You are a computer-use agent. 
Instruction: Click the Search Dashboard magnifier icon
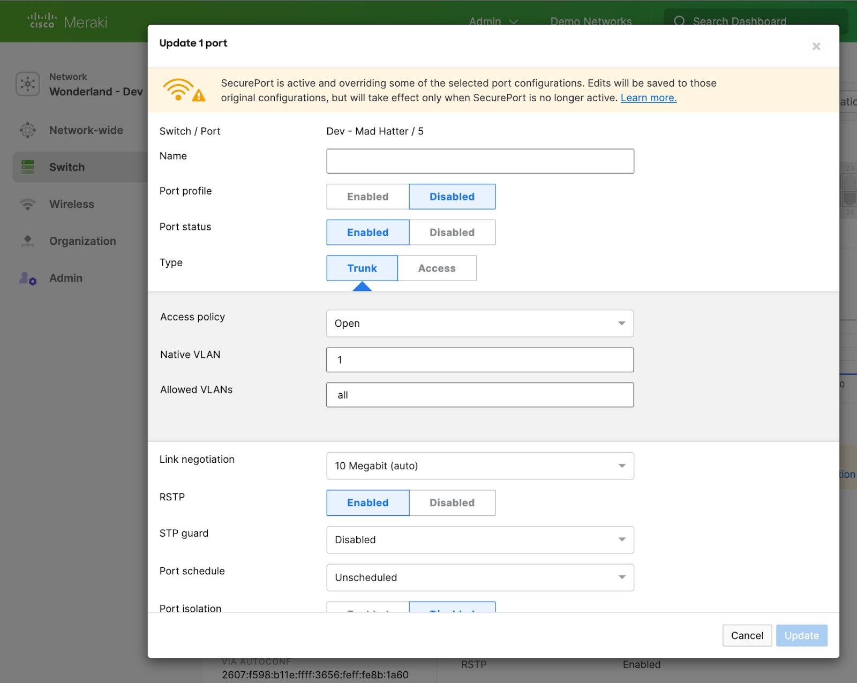point(679,21)
